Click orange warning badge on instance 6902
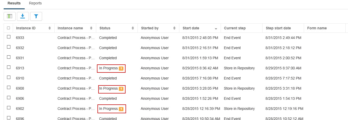Image resolution: width=348 pixels, height=120 pixels. click(121, 109)
